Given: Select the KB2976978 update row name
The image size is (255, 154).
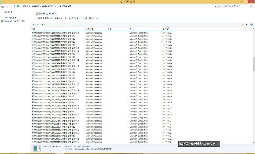Looking at the screenshot, I should tap(55, 136).
